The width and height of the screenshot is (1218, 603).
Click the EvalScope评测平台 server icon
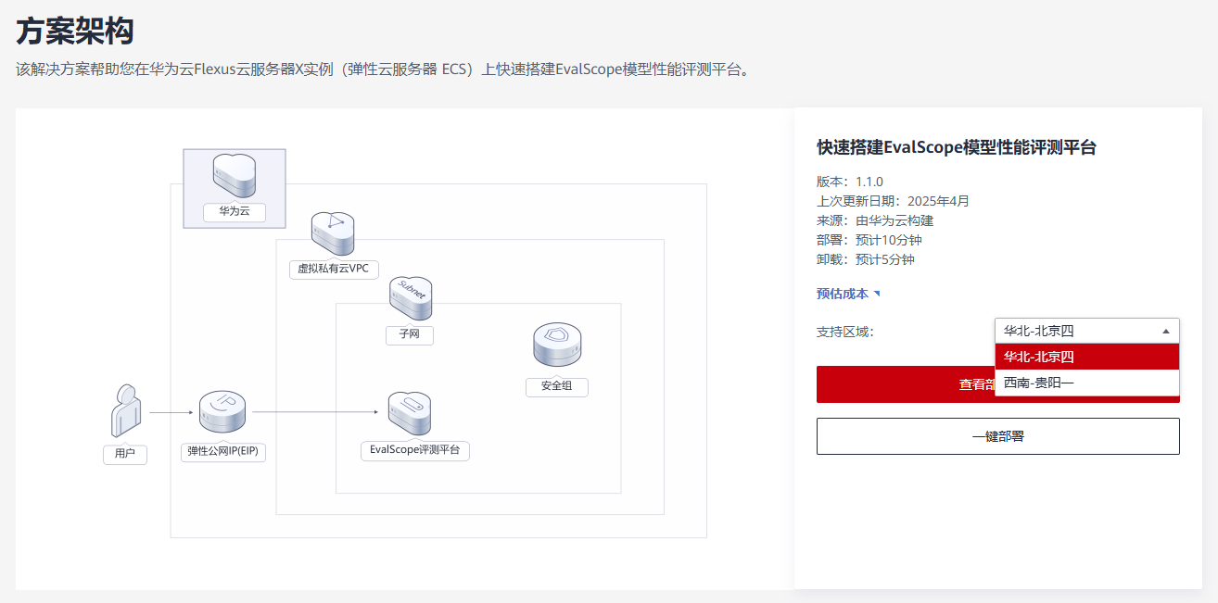pos(410,414)
